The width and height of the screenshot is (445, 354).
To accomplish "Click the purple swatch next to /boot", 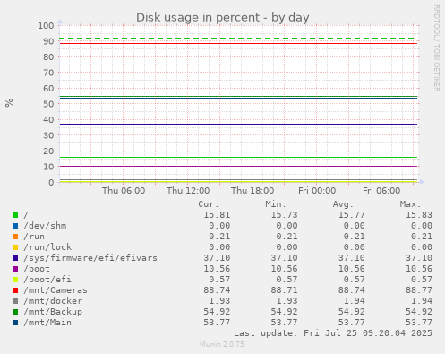I will 15,269.
